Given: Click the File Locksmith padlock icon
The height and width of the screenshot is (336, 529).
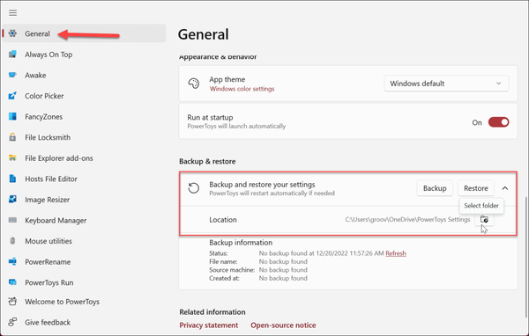Looking at the screenshot, I should pos(12,137).
